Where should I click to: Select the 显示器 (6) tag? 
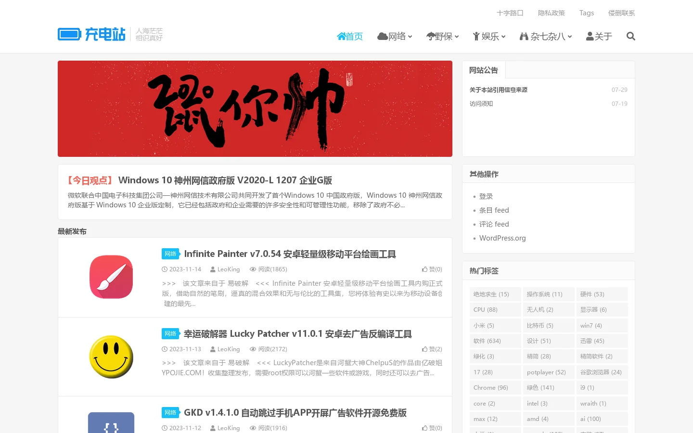tap(602, 310)
